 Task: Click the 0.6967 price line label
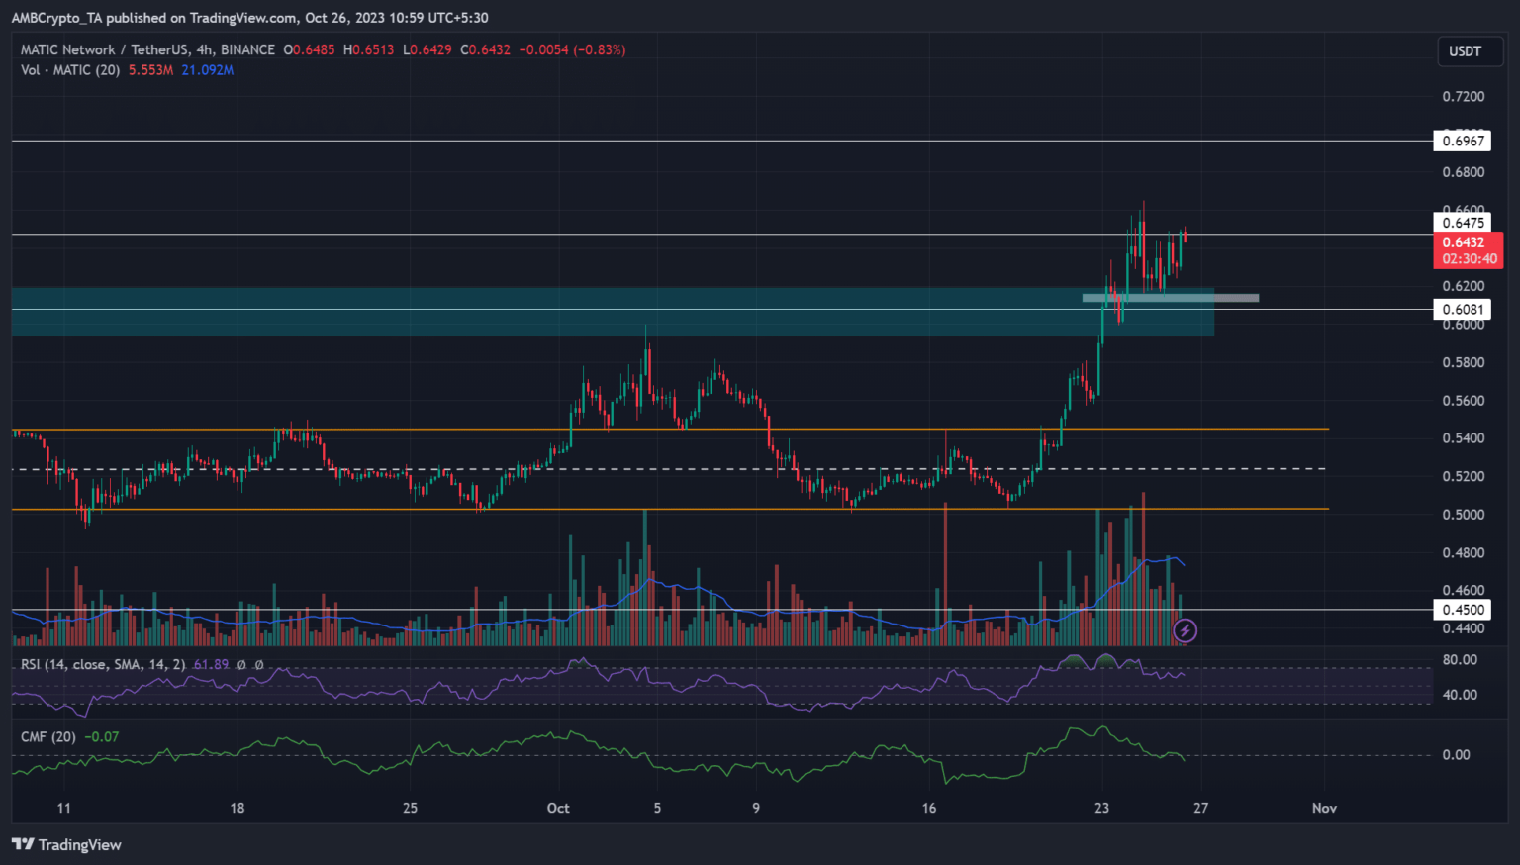1463,142
